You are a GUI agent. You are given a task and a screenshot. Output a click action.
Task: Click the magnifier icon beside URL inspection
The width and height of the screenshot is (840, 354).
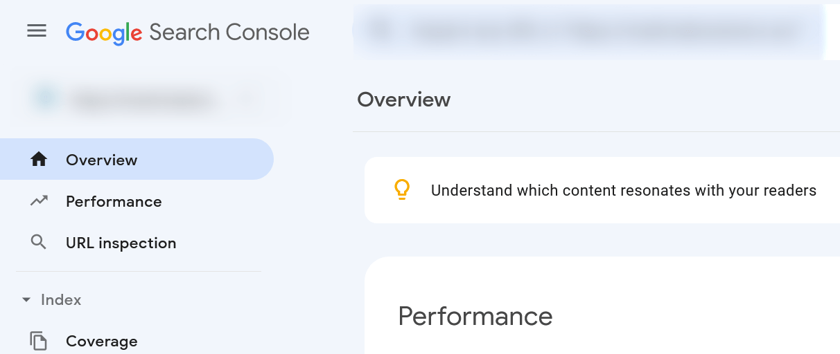(39, 243)
